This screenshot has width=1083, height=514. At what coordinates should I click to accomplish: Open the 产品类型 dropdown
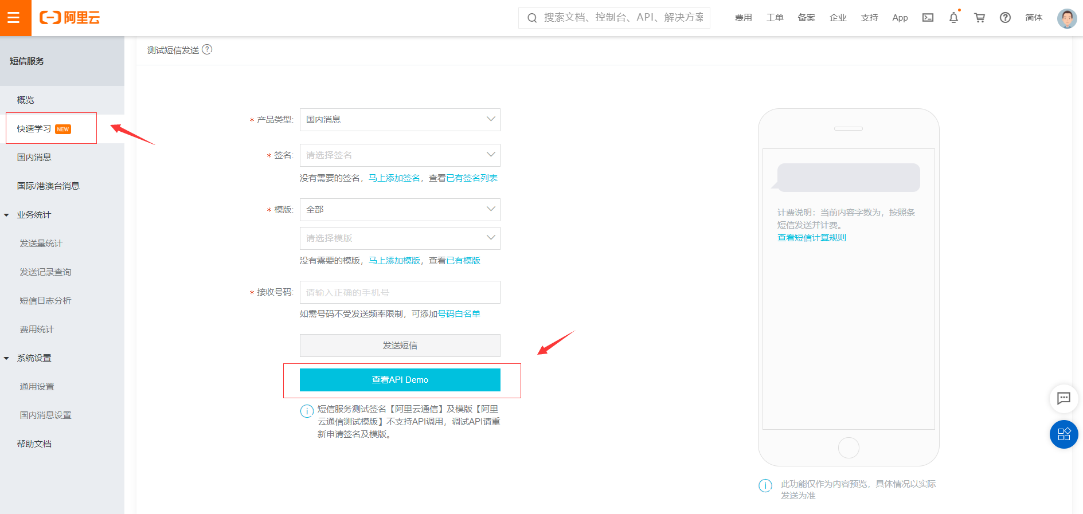click(x=400, y=120)
